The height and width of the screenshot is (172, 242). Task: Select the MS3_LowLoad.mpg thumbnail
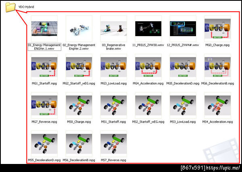point(183,105)
